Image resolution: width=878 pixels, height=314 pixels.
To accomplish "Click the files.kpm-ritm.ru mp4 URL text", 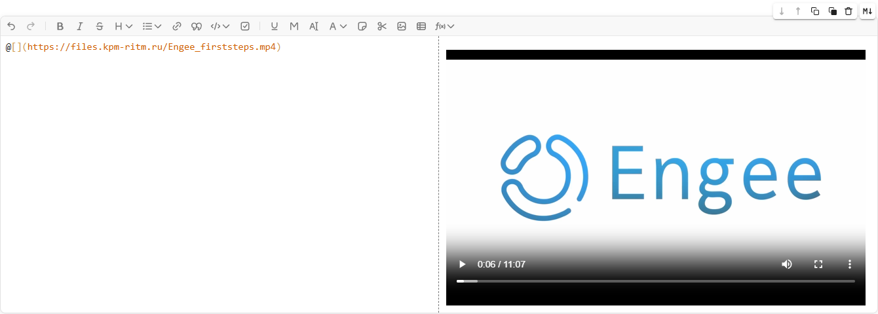I will tap(151, 47).
